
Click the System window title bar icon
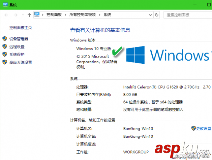(x=5, y=5)
